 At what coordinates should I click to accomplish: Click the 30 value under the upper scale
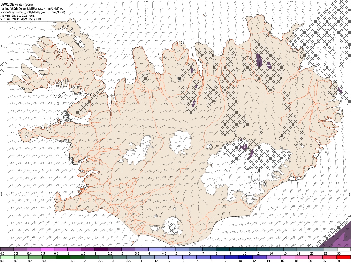[339, 253]
